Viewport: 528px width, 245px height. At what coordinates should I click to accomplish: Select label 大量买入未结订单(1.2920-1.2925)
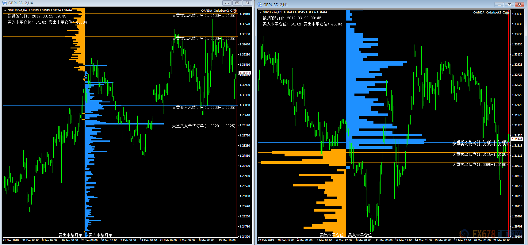pyautogui.click(x=204, y=126)
